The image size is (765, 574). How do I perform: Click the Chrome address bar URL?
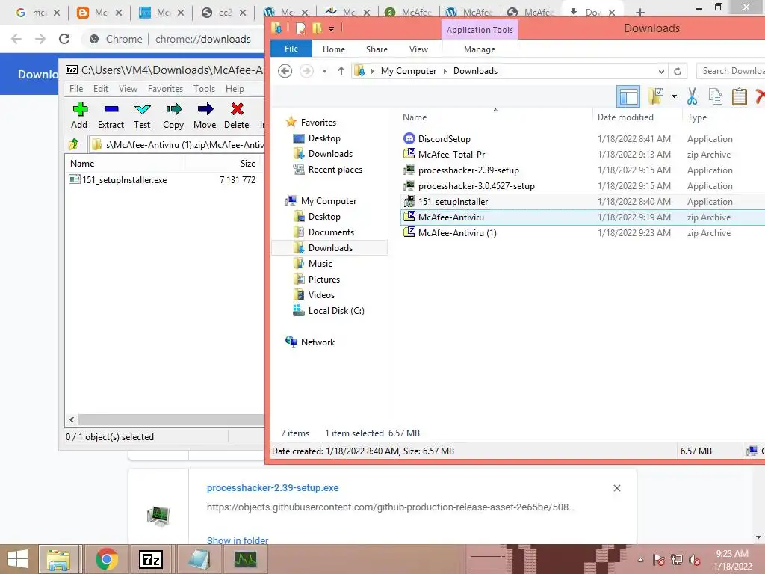click(203, 39)
